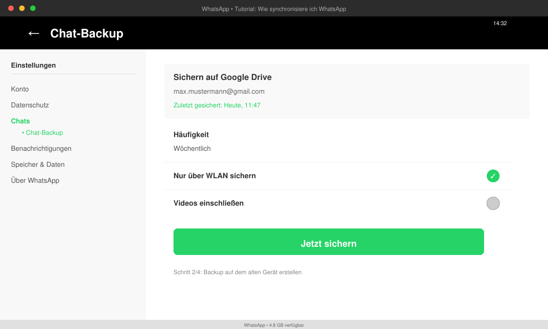This screenshot has width=548, height=329.
Task: Open the Häufigkeit Wöchentlich setting
Action: (338, 142)
